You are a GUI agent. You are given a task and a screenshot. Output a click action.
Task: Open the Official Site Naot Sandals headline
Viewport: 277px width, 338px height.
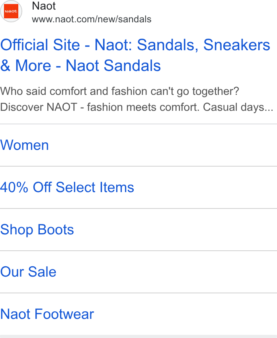point(135,55)
